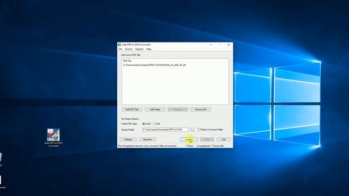Browse for output folder with ellipsis button

[x=192, y=130]
